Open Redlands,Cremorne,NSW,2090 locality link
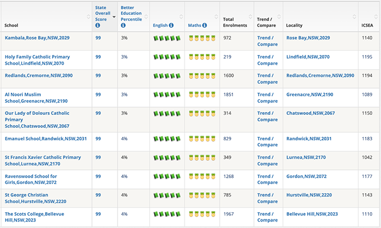 tap(320, 76)
